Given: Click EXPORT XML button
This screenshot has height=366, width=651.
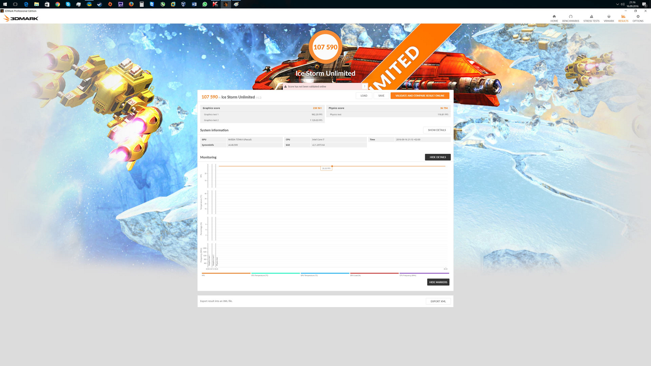Looking at the screenshot, I should (438, 301).
